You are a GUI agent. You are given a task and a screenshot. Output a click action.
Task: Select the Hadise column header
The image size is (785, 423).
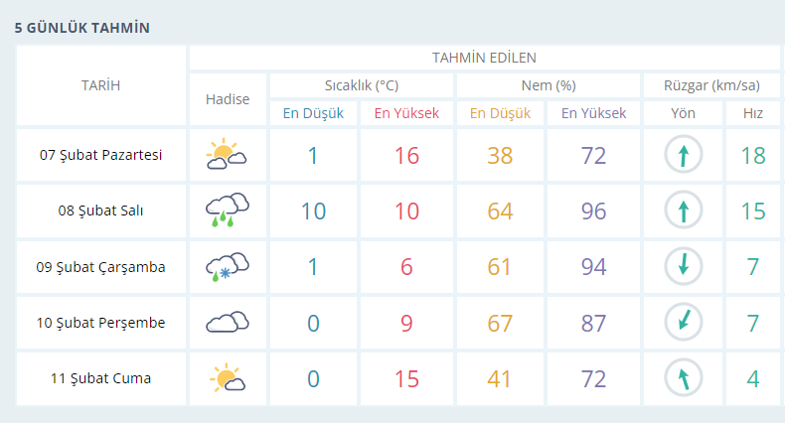click(228, 99)
